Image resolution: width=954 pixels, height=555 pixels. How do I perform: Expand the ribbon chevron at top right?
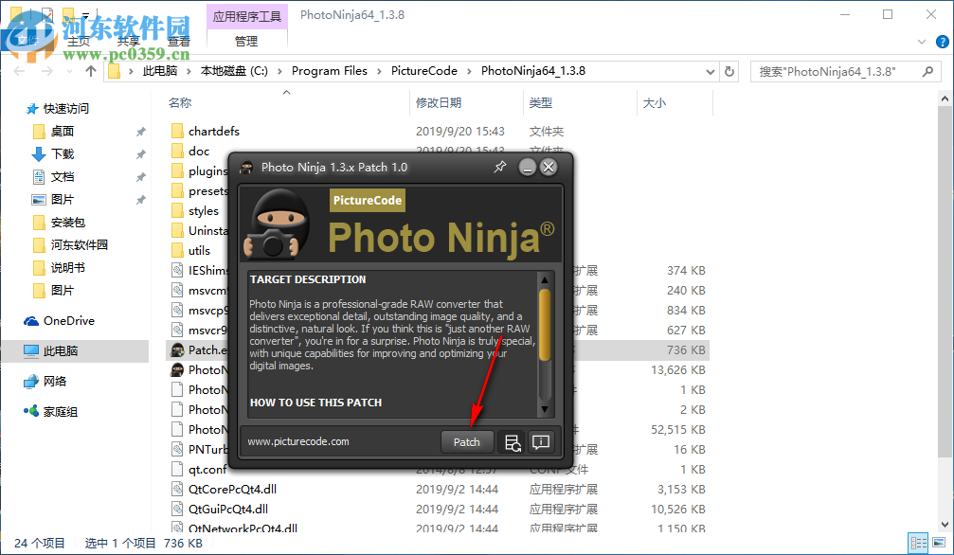click(x=920, y=42)
